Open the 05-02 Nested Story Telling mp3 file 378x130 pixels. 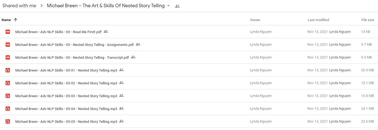point(66,83)
